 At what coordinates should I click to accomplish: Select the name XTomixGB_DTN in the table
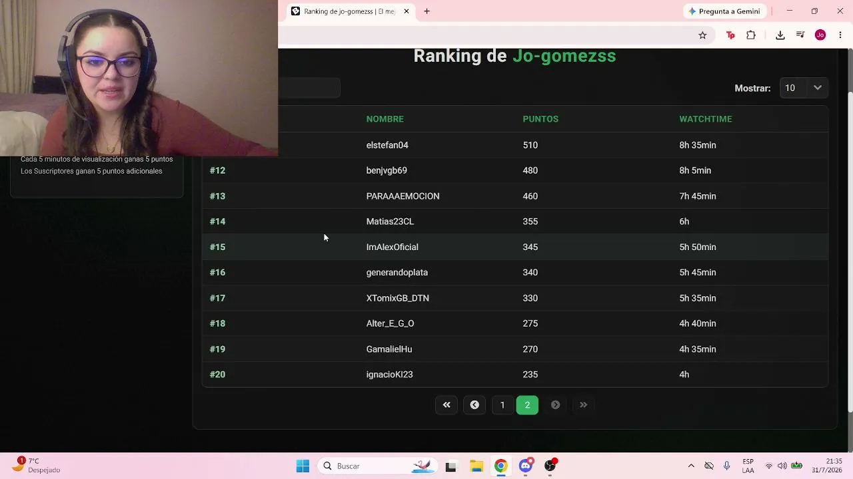tap(397, 298)
